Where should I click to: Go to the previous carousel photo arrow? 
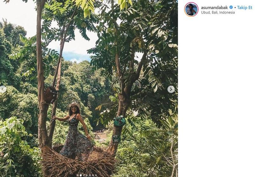pyautogui.click(x=3, y=89)
